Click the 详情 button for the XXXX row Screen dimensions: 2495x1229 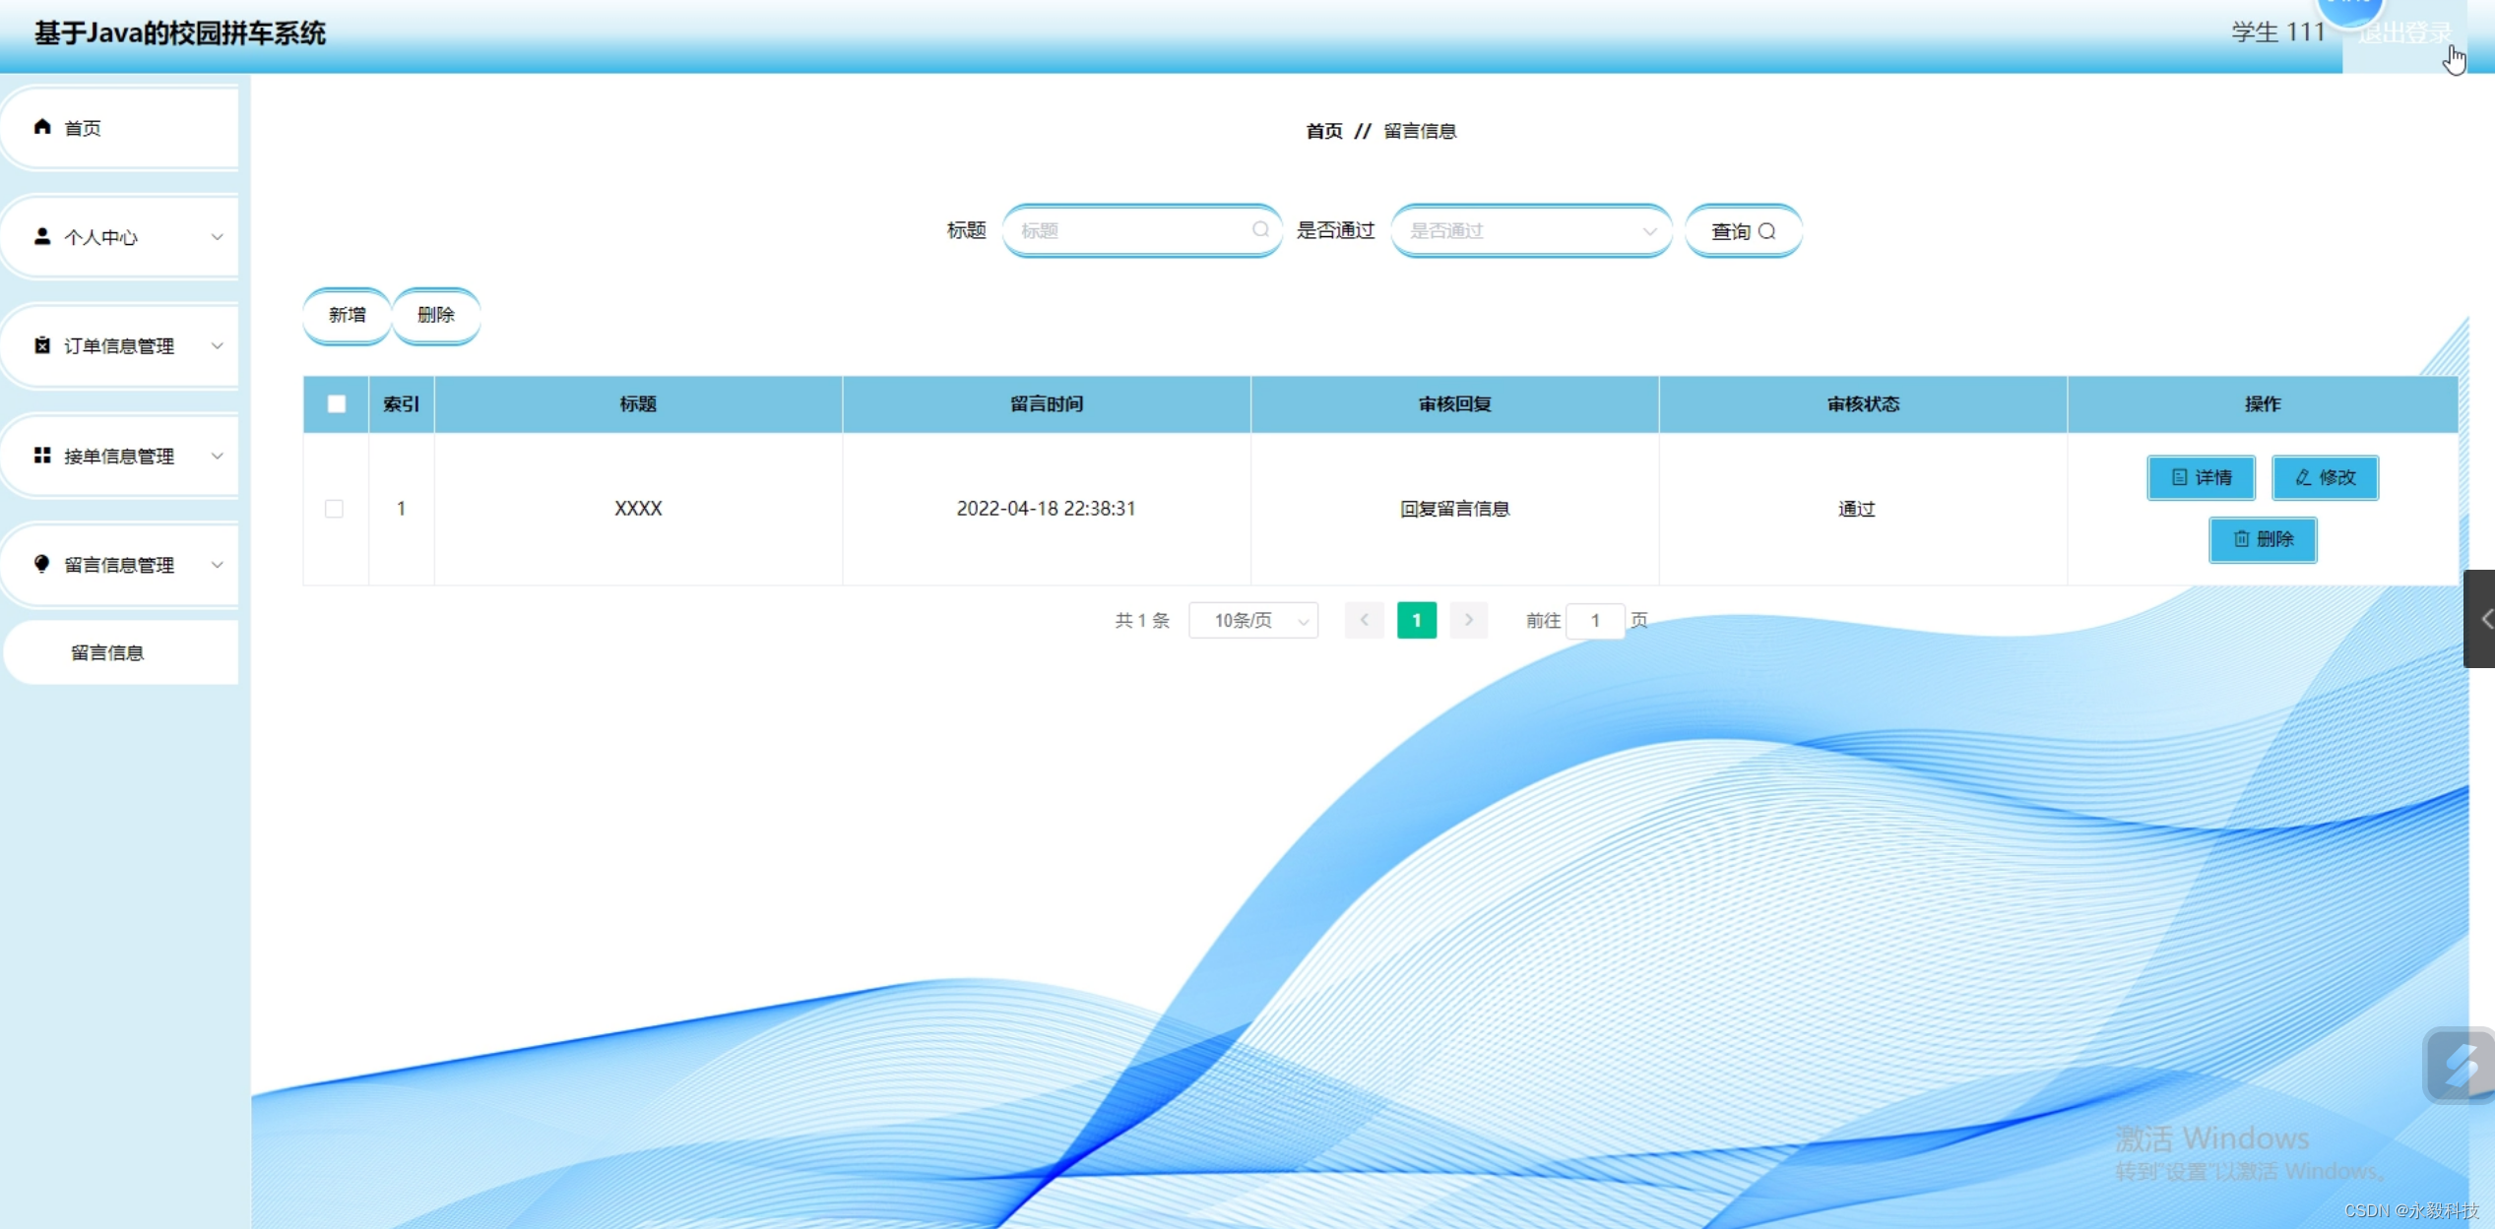(x=2201, y=477)
